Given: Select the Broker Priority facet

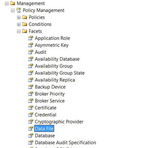Looking at the screenshot, I should (50, 94).
